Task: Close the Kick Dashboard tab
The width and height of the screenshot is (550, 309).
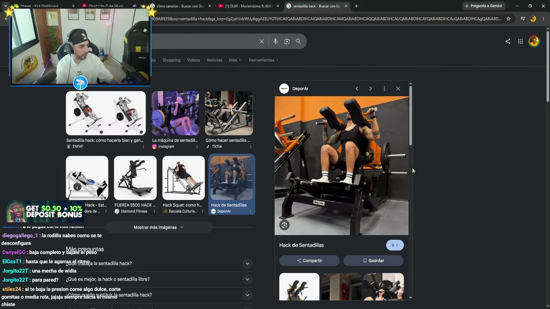Action: click(73, 6)
